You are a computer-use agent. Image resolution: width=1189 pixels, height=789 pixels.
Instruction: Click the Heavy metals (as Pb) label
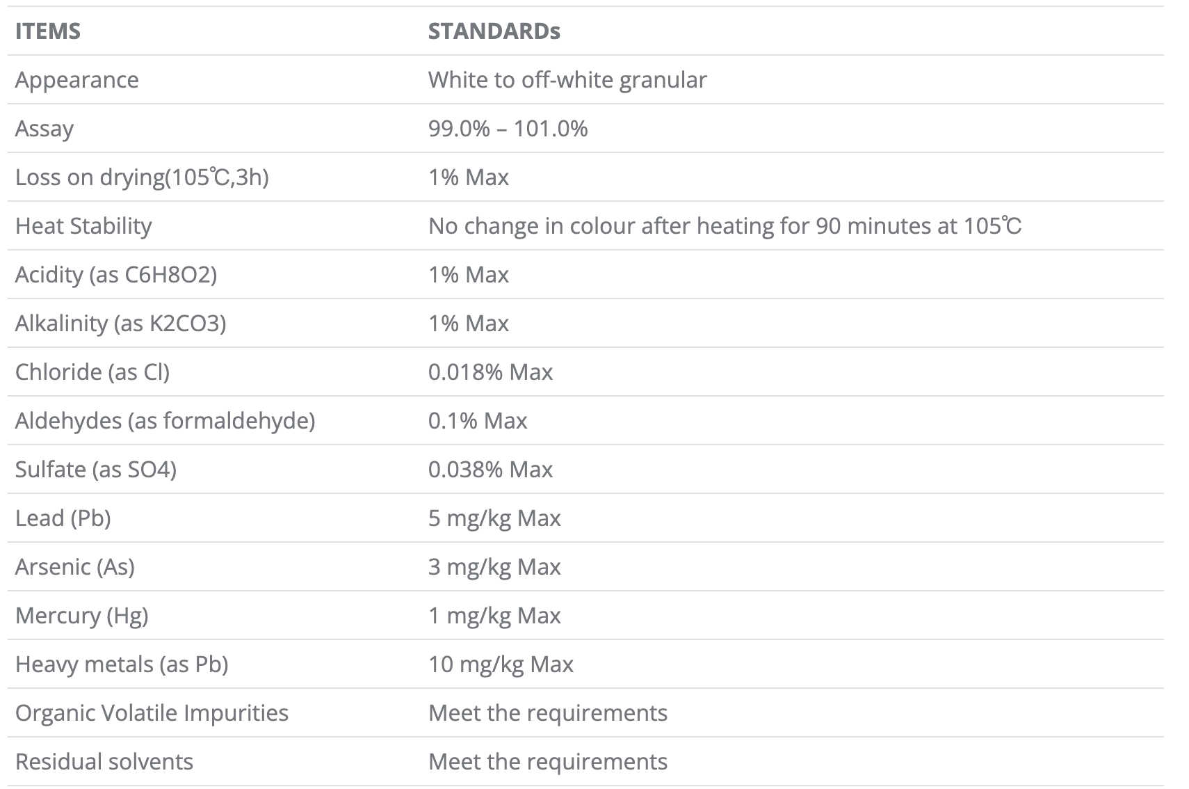tap(122, 664)
